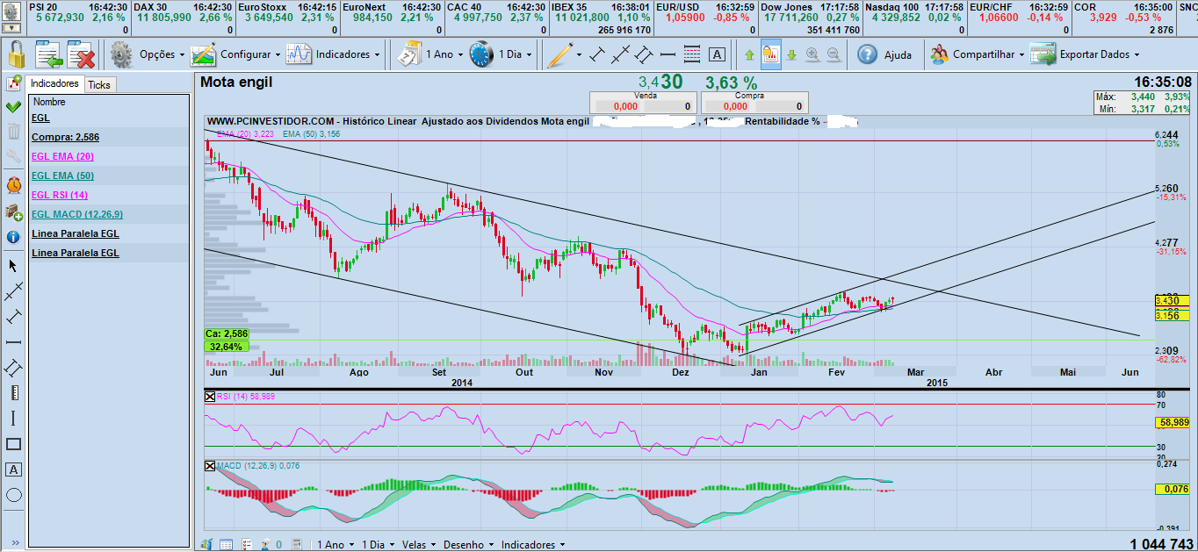Image resolution: width=1198 pixels, height=552 pixels.
Task: Toggle the highlighted chart lock button
Action: (x=771, y=54)
